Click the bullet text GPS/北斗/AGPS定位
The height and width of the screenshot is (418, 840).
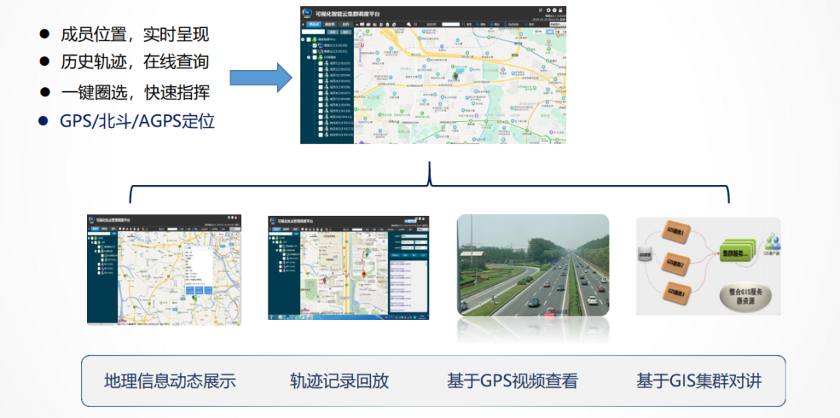[137, 121]
